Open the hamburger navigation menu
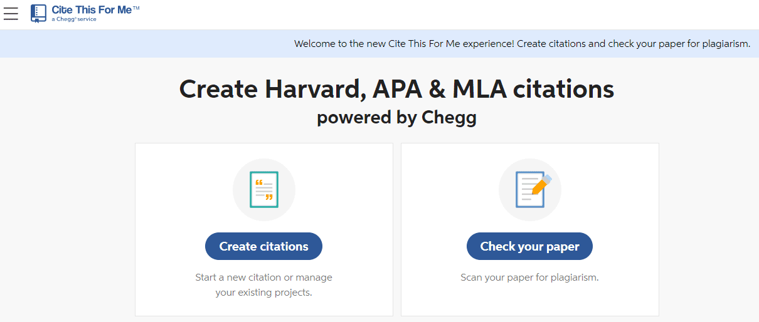The width and height of the screenshot is (759, 322). (x=11, y=13)
